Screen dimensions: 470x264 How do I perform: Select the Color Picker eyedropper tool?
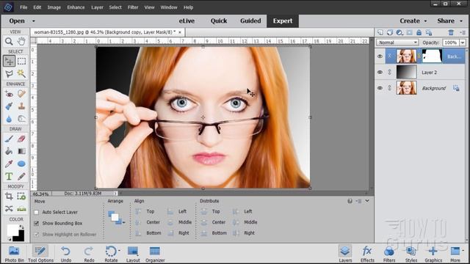9,164
